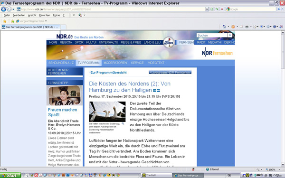The image size is (285, 178).
Task: Click the blue Help icon in command bar
Action: click(275, 27)
